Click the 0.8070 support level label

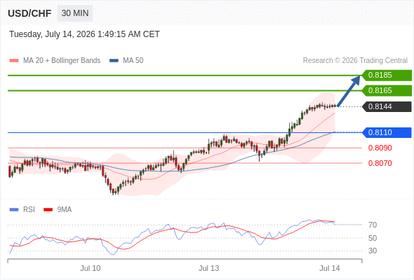380,163
